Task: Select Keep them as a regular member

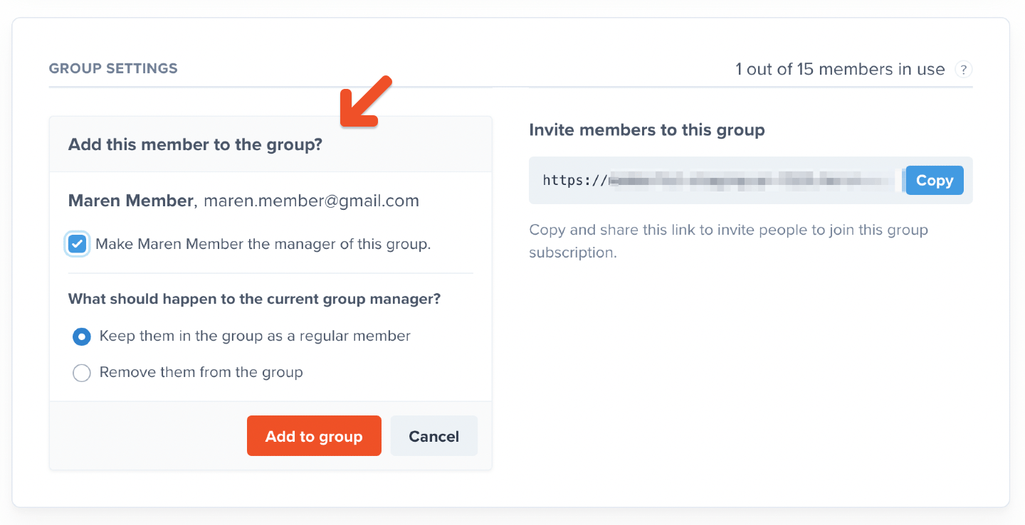Action: [82, 336]
